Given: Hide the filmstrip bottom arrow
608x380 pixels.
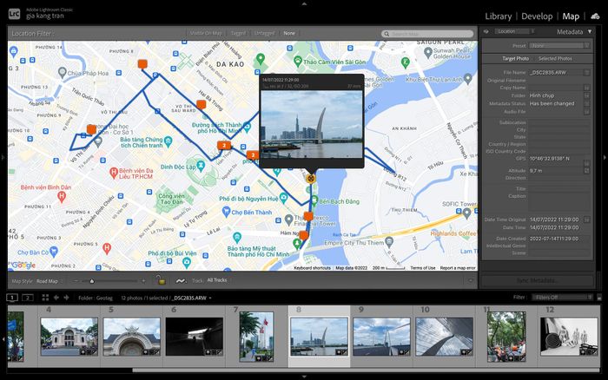Looking at the screenshot, I should click(304, 377).
